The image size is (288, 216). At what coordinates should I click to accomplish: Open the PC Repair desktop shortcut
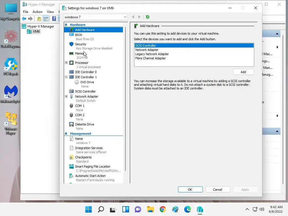point(11,67)
